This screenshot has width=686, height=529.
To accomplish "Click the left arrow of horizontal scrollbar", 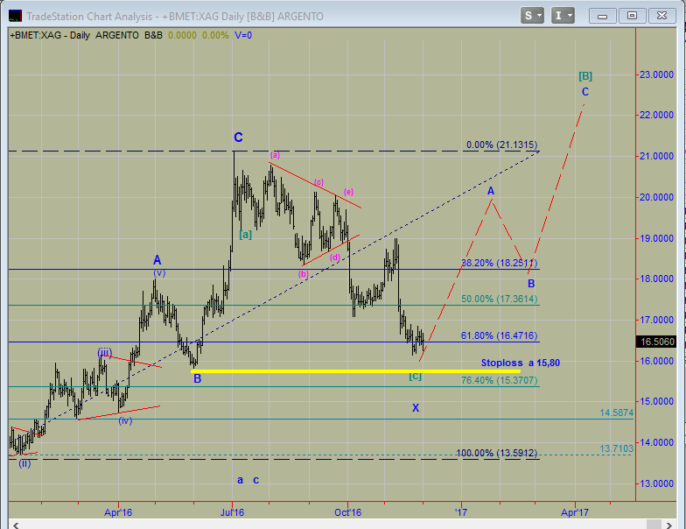I will (16, 525).
